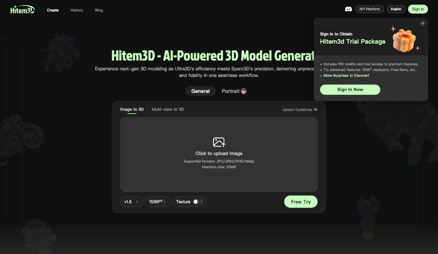Viewport: 438px width, 254px height.
Task: Click 'Try advanced features' bullet text
Action: click(x=370, y=70)
